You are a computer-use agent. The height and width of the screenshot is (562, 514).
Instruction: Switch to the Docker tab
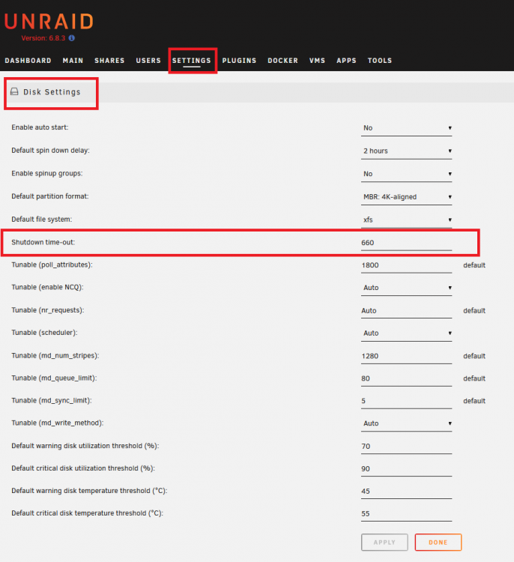pyautogui.click(x=282, y=61)
